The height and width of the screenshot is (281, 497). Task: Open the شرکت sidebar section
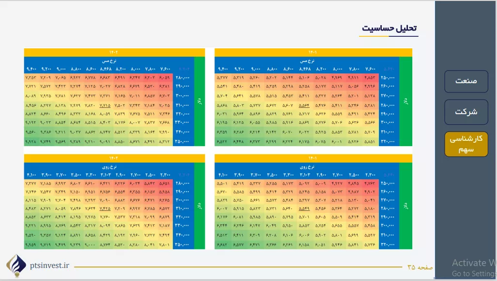coord(466,111)
